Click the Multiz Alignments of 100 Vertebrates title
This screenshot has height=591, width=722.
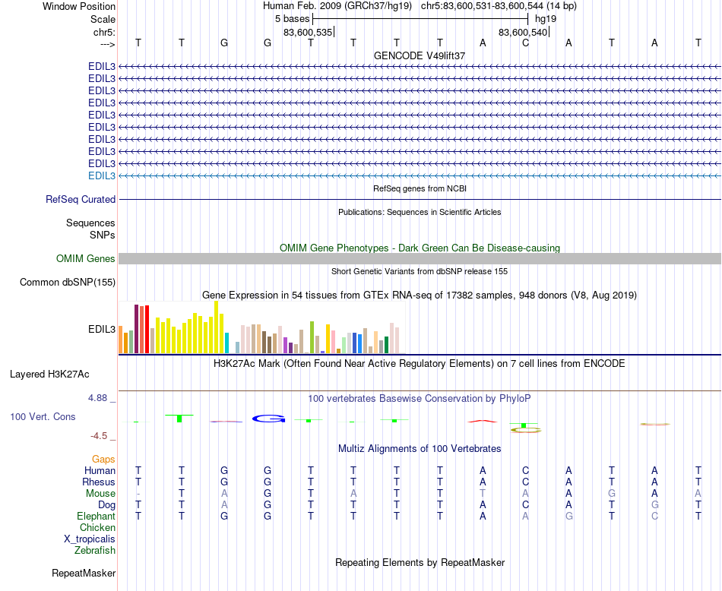[x=420, y=448]
